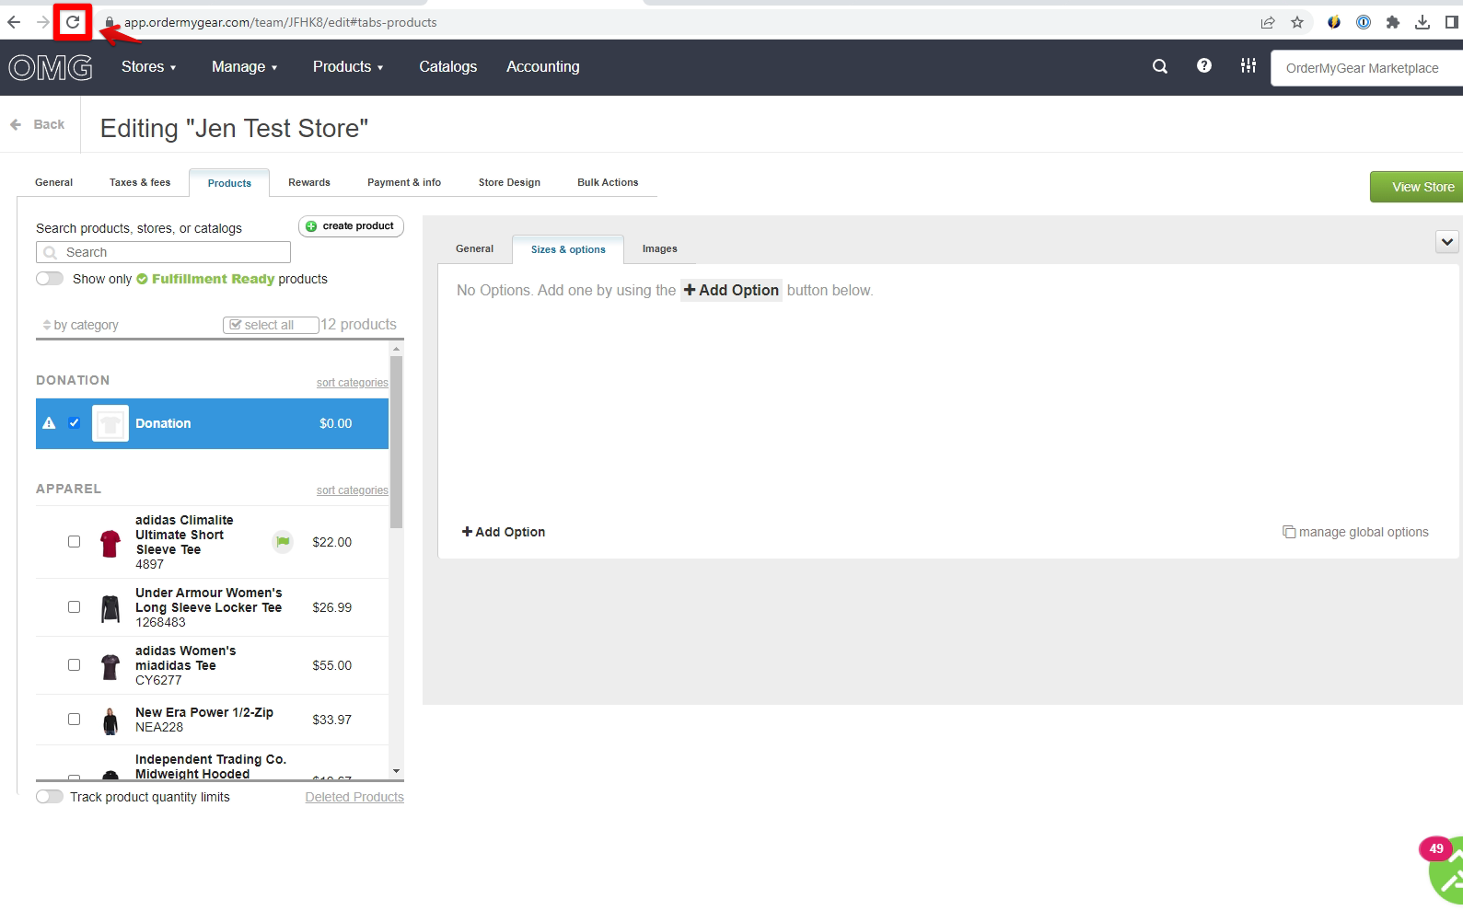Viewport: 1463px width, 922px height.
Task: Open the help question mark icon
Action: 1204,65
